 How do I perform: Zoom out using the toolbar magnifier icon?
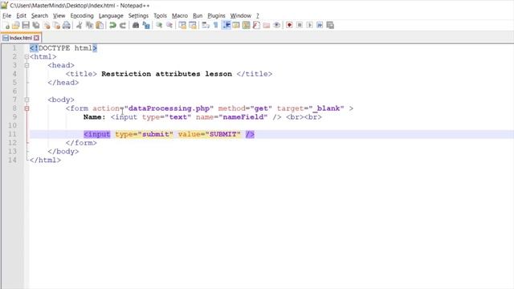(x=169, y=25)
